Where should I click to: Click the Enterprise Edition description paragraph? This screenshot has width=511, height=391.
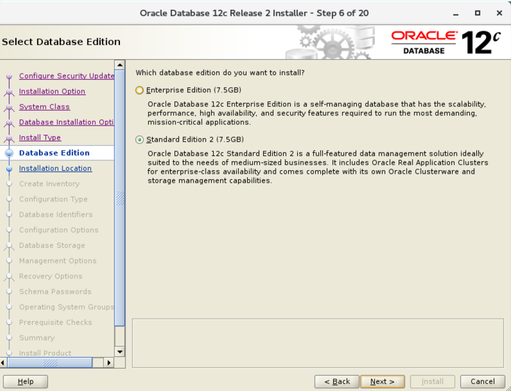(x=317, y=113)
